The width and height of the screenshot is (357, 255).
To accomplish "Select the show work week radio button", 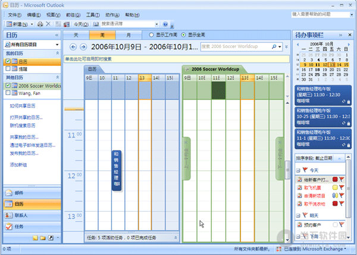I will (152, 35).
